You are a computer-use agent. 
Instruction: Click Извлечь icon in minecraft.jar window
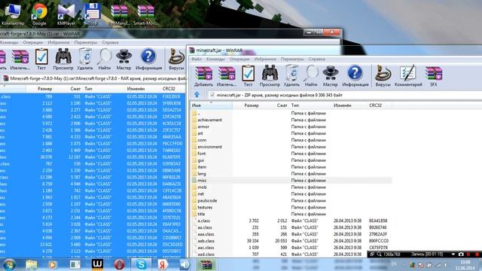[227, 76]
